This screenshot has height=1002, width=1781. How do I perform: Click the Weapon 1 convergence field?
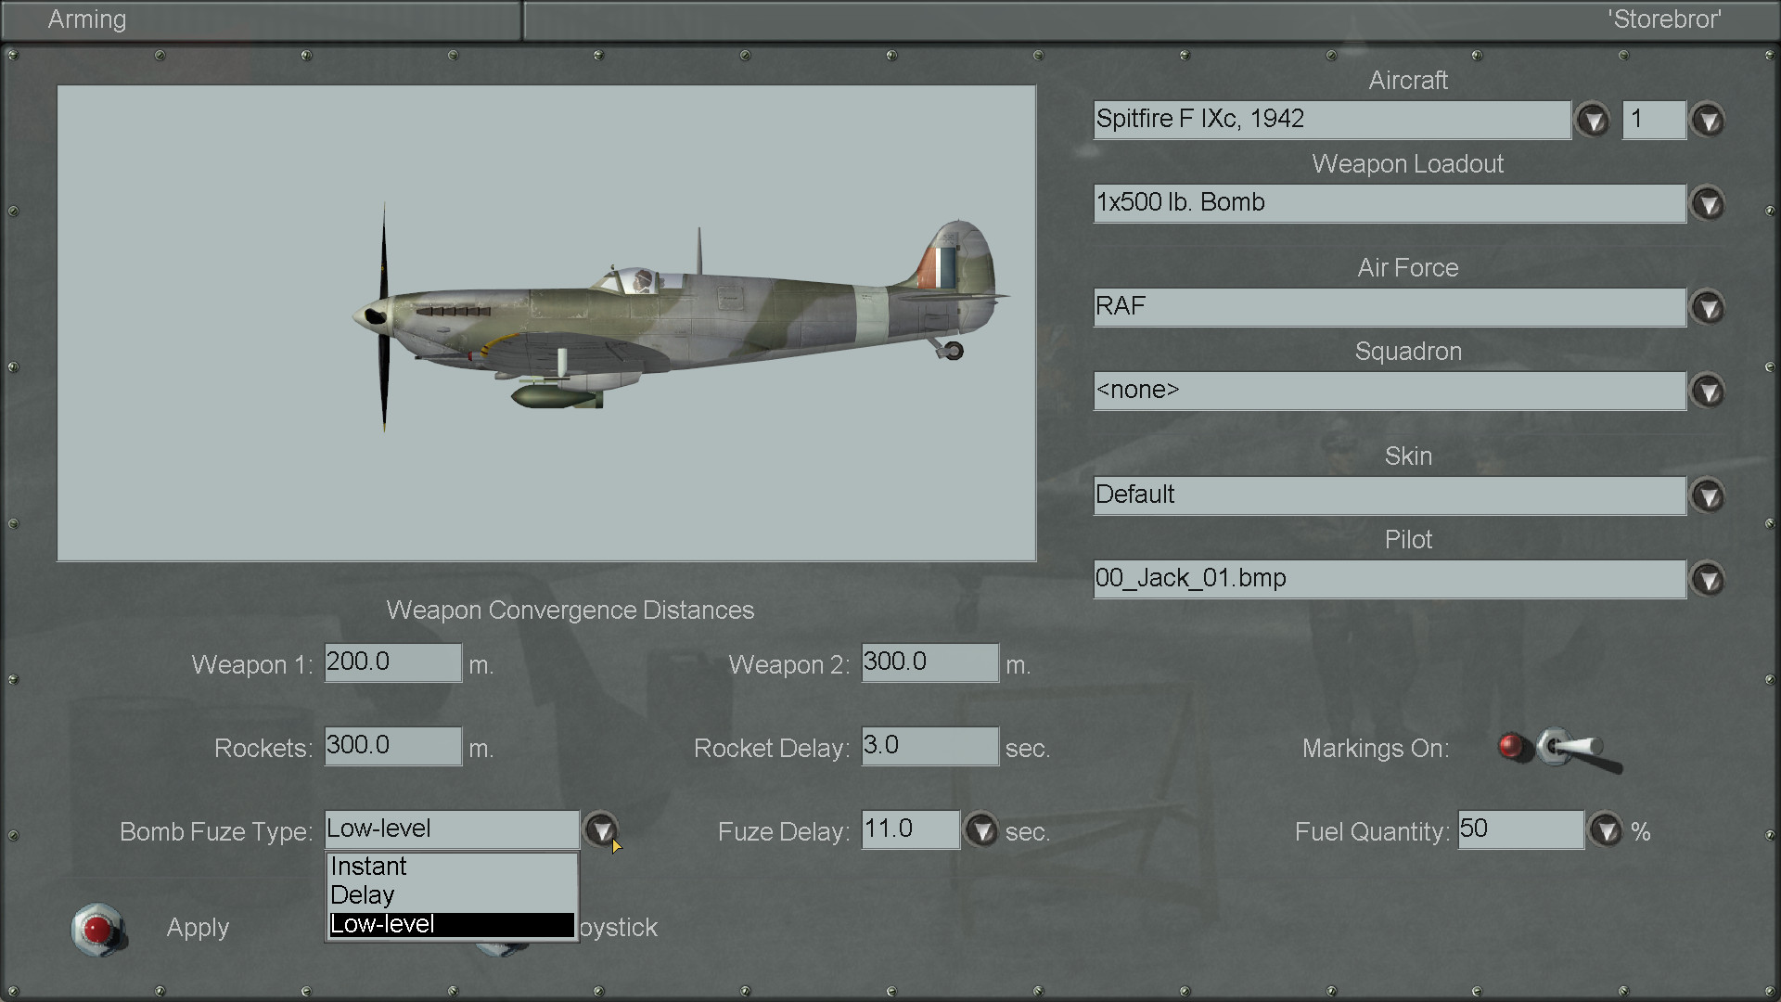392,662
